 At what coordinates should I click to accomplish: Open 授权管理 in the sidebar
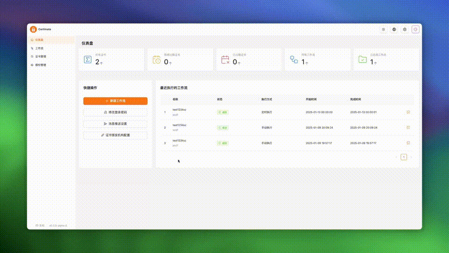41,65
